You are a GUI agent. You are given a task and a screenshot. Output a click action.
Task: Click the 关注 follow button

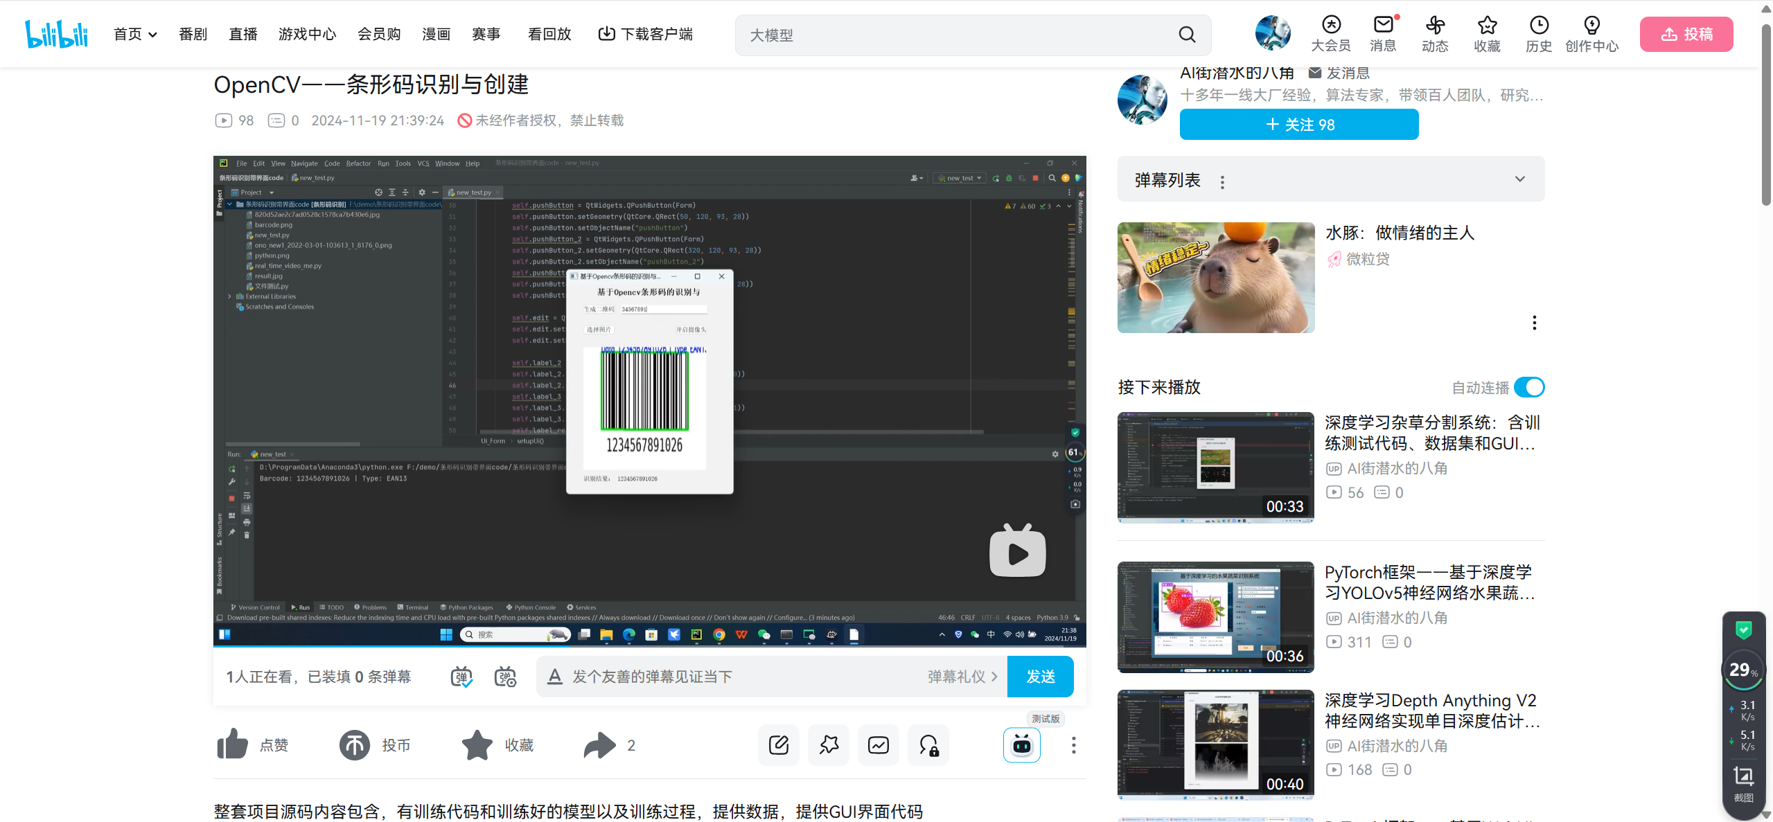[x=1298, y=125]
